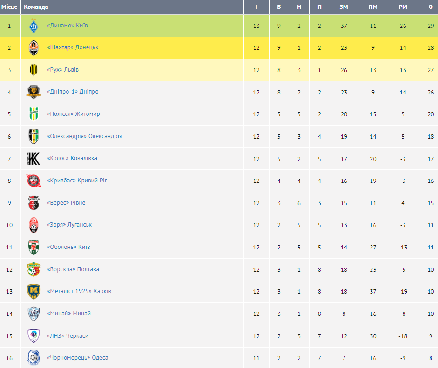Click the Kolos Kovalivka K logo
This screenshot has height=368, width=438.
click(x=34, y=158)
